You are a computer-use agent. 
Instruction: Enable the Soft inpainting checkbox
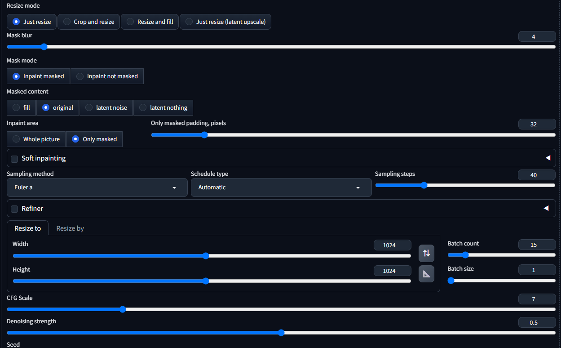click(x=14, y=159)
